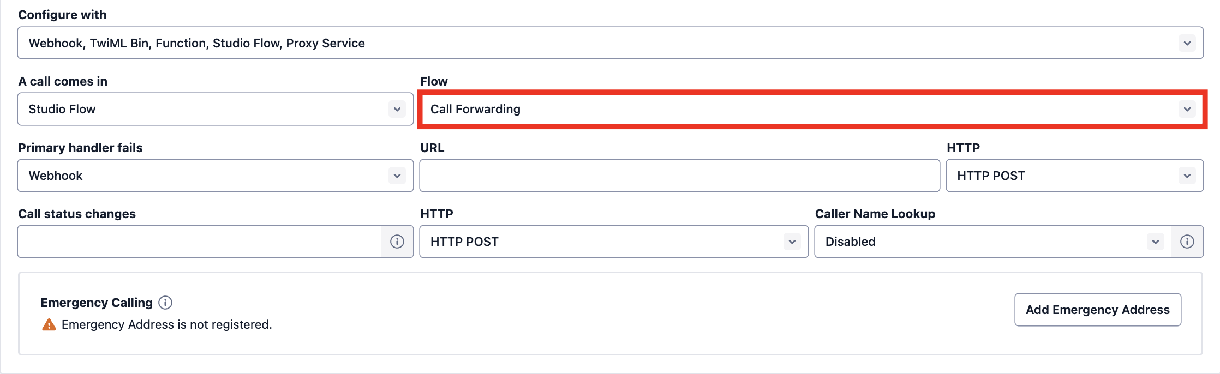Screen dimensions: 1220x374
Task: Click into the Call status changes input
Action: [199, 242]
